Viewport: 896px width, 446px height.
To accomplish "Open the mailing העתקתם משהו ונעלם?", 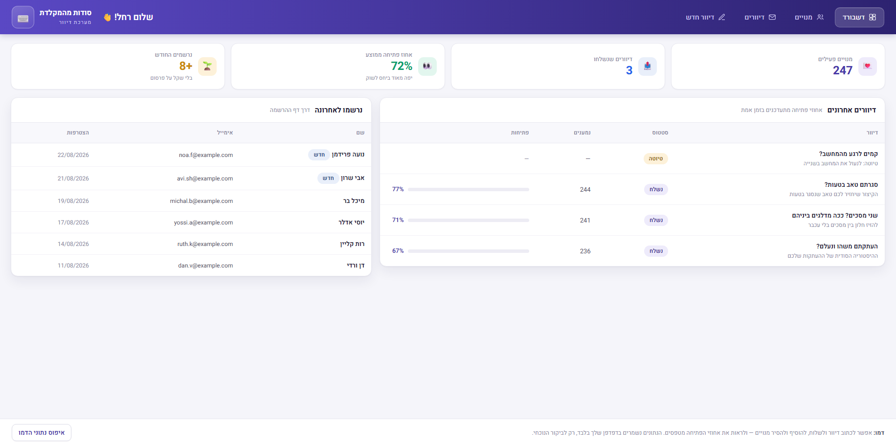I will click(x=847, y=246).
